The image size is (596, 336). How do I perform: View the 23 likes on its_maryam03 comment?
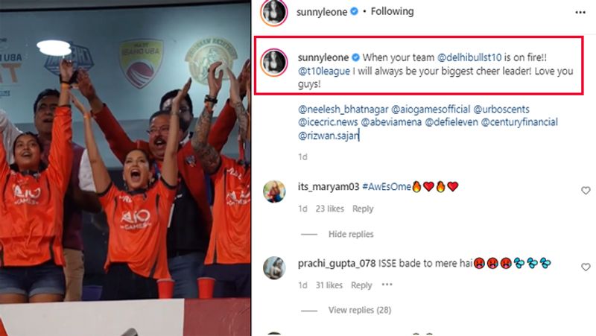[329, 209]
